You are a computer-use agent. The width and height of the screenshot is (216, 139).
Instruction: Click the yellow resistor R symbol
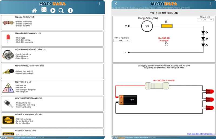point(167,26)
